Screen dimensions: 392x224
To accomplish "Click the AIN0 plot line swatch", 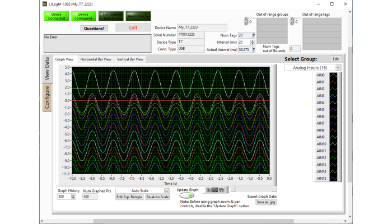I will coord(334,75).
